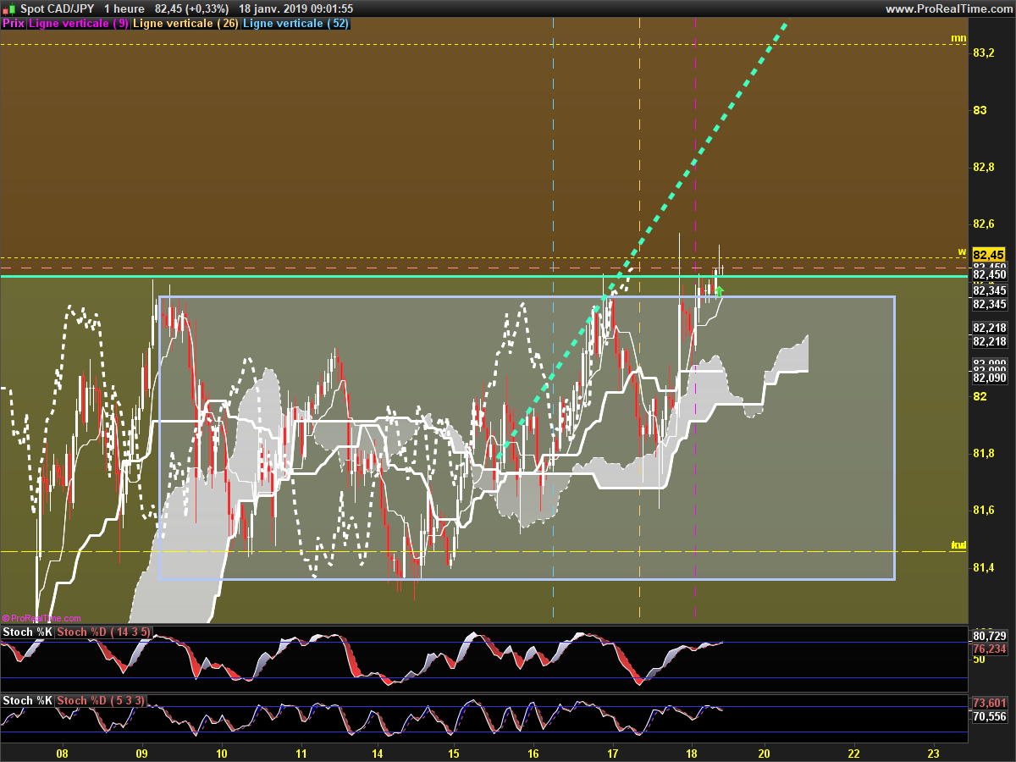
Task: Click the 14 date on time axis
Action: pyautogui.click(x=378, y=754)
